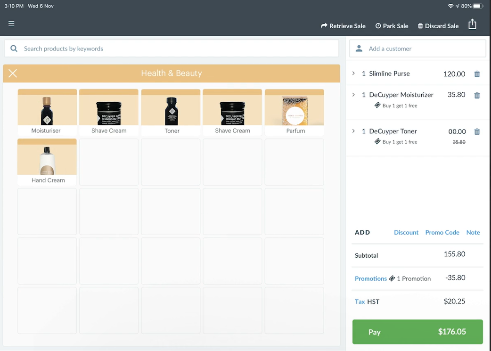Delete the DeCuyper Moisturizer line with the trash icon
Screen dimensions: 491x351
(x=476, y=95)
